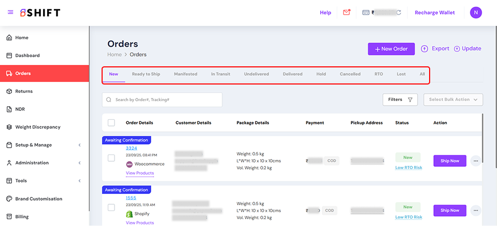Open more options for order 1555

tap(476, 210)
